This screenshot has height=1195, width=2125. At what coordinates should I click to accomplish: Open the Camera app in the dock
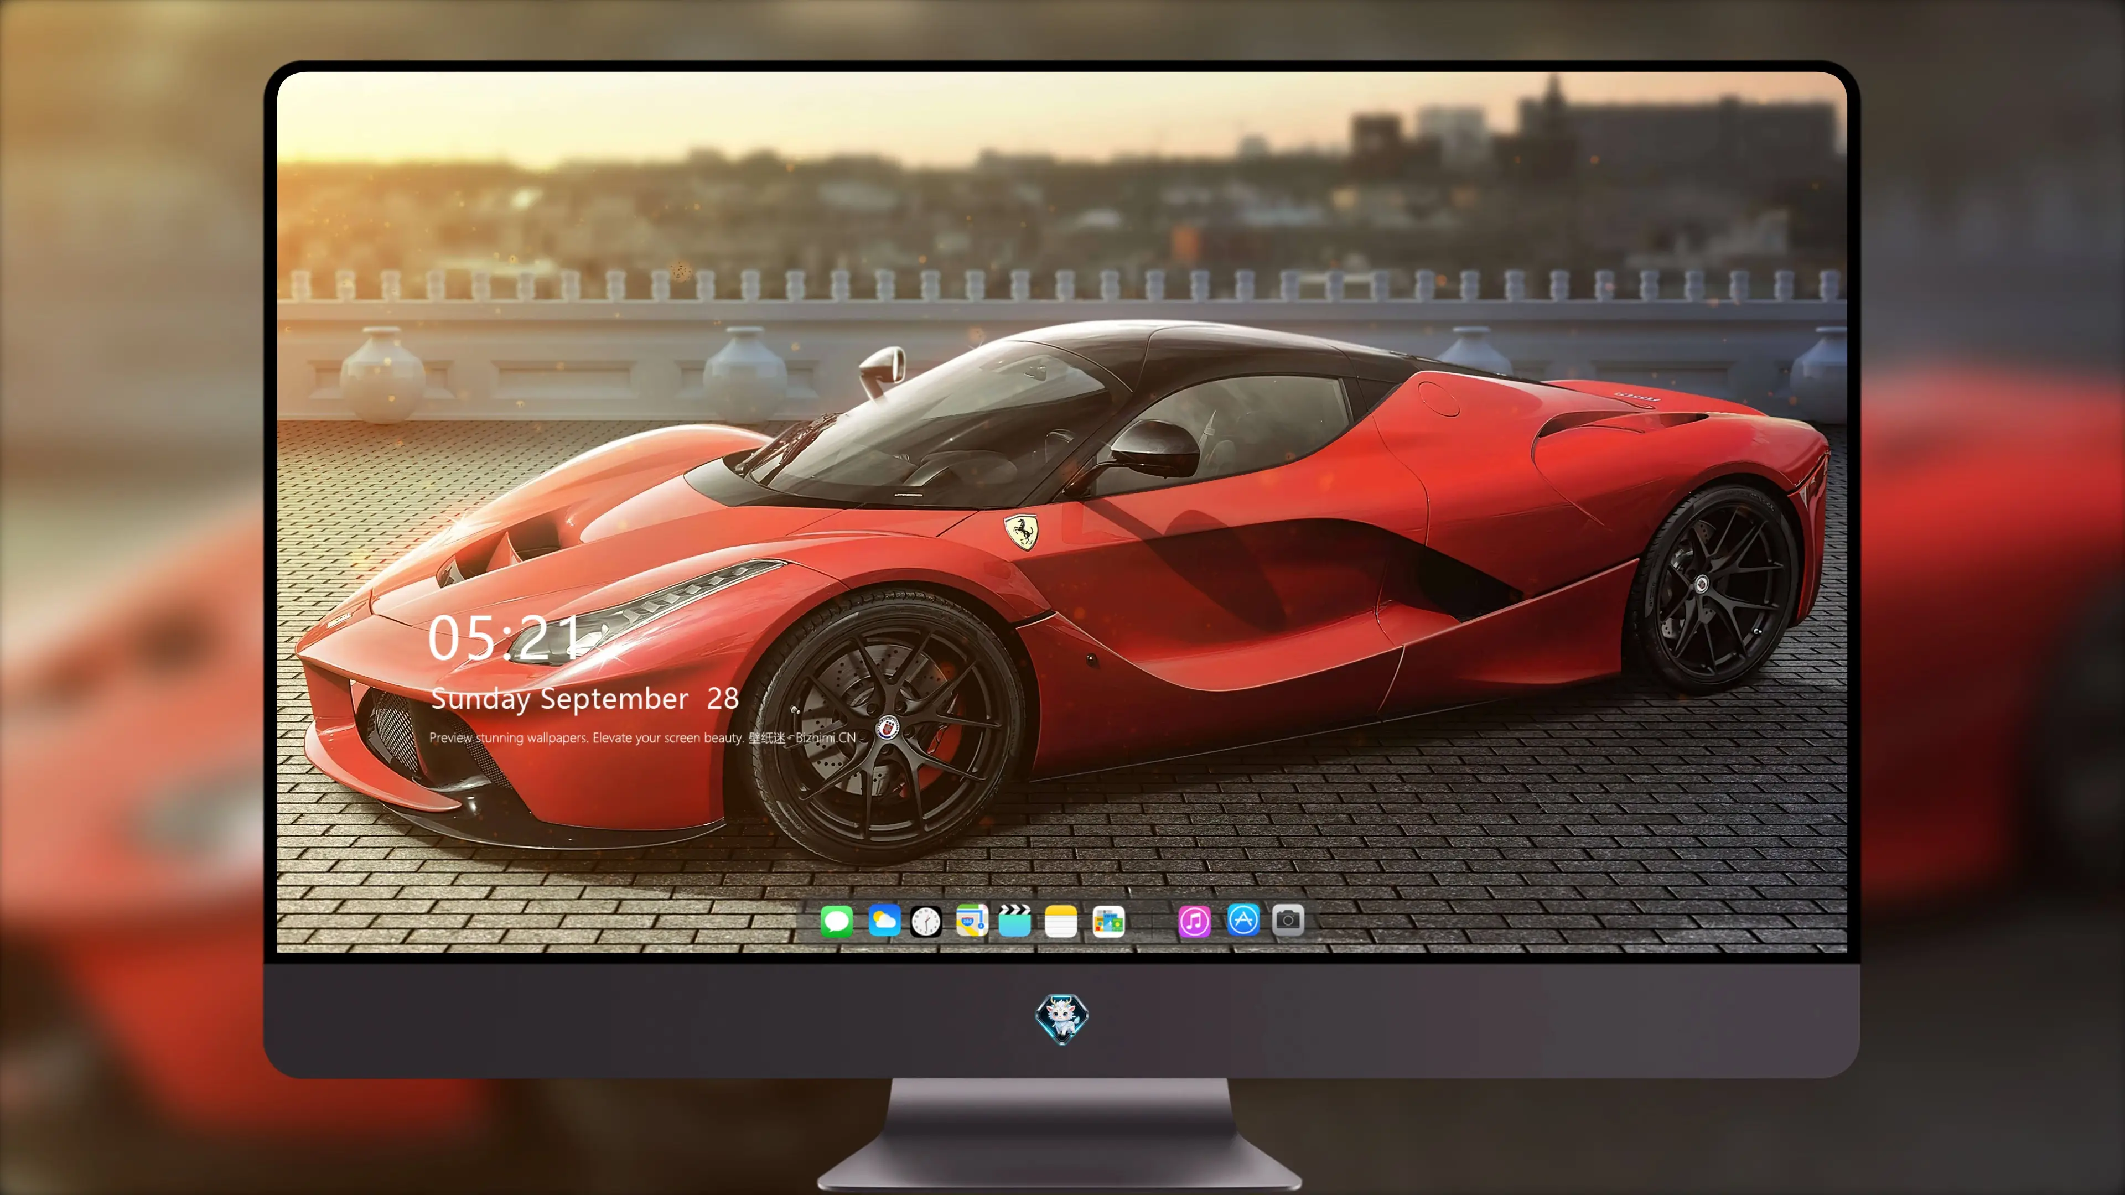tap(1288, 919)
